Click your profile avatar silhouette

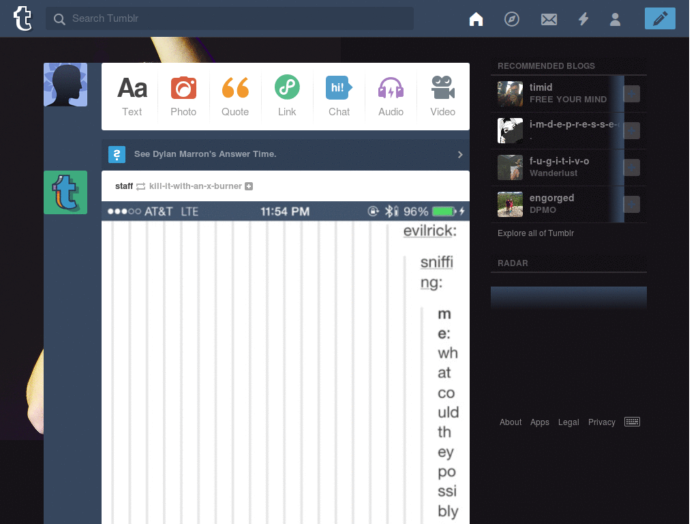65,85
